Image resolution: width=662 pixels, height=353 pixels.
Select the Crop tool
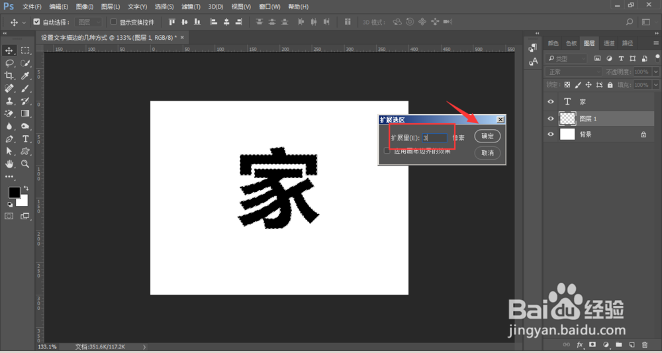pos(9,76)
